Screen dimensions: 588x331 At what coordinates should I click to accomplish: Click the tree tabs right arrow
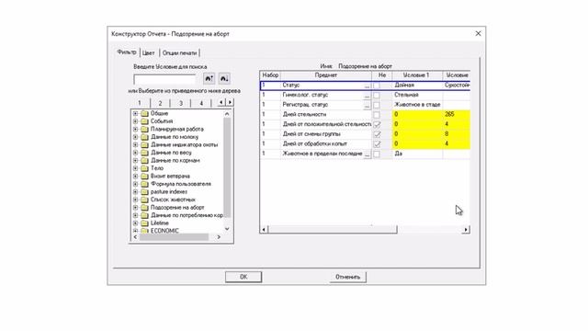[x=230, y=102]
